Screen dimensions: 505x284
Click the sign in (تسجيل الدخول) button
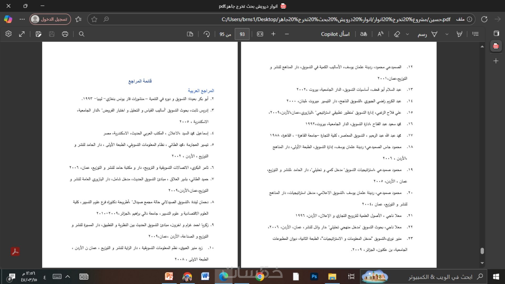(x=50, y=19)
